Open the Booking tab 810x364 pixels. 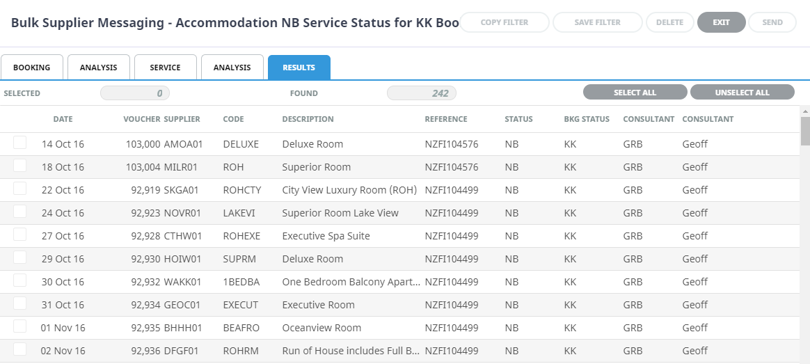coord(31,68)
